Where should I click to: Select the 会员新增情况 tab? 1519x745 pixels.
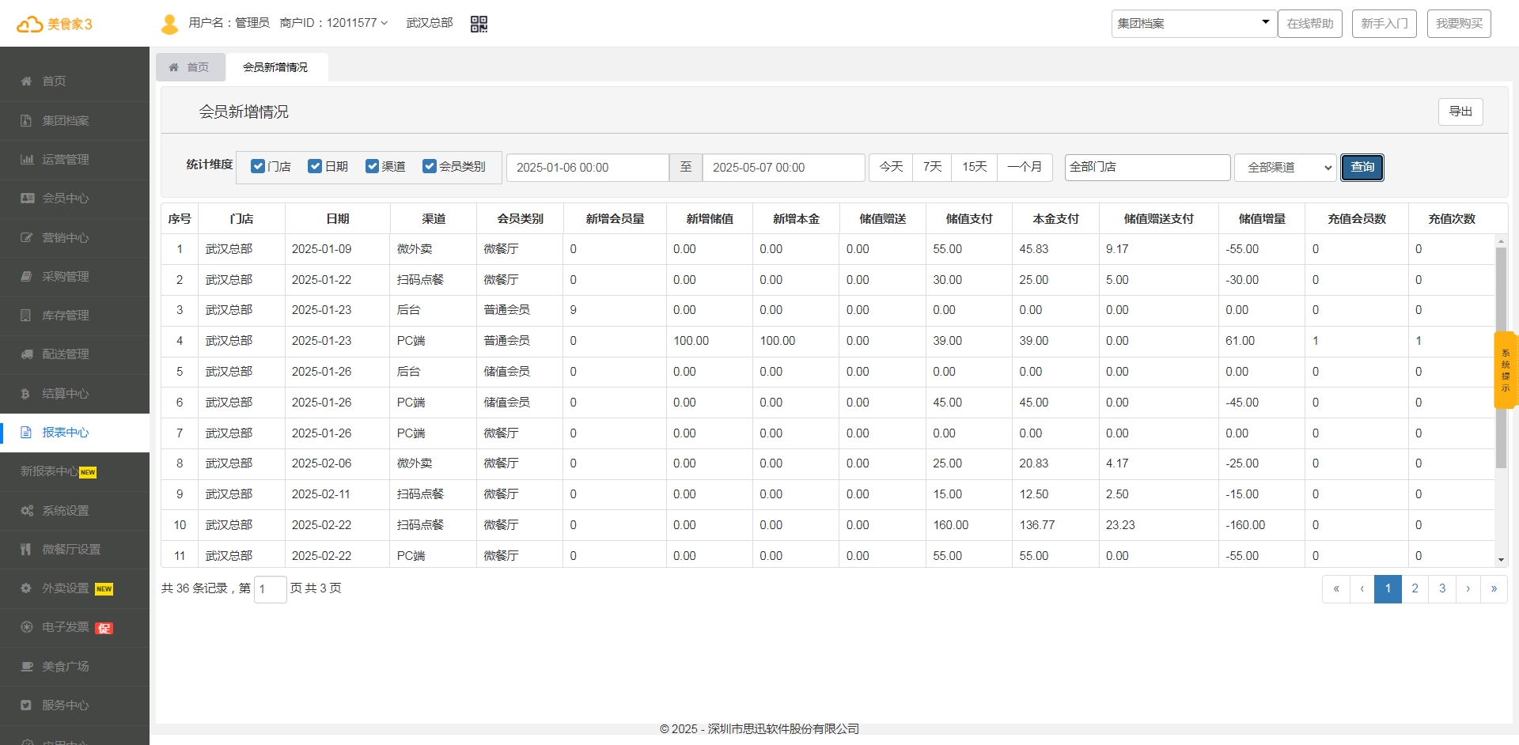click(275, 67)
